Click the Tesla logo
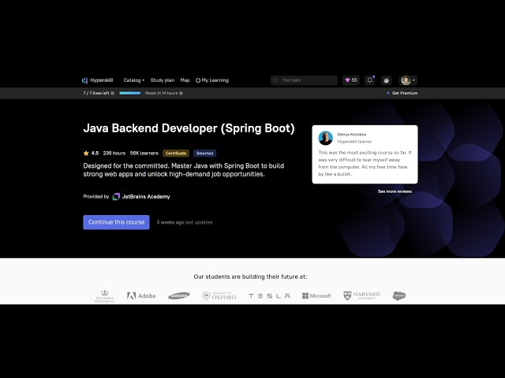The width and height of the screenshot is (505, 378). tap(269, 296)
